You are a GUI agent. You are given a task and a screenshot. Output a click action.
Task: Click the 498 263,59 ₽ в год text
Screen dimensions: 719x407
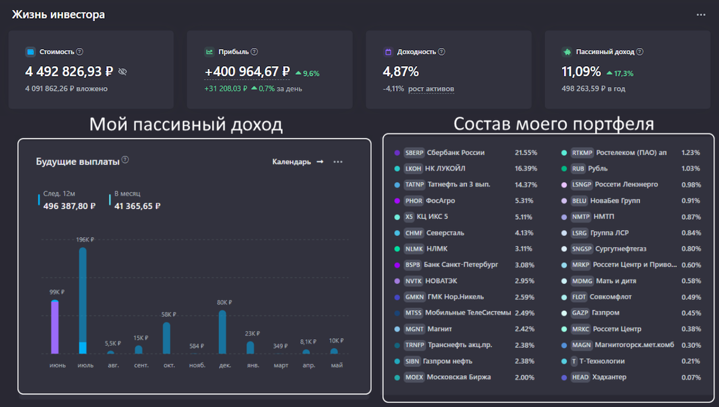pos(593,89)
